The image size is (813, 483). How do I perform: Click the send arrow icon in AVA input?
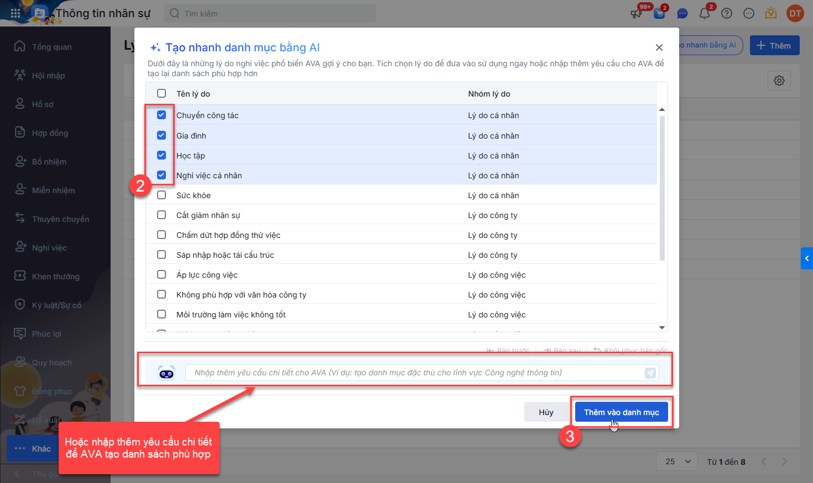coord(650,373)
